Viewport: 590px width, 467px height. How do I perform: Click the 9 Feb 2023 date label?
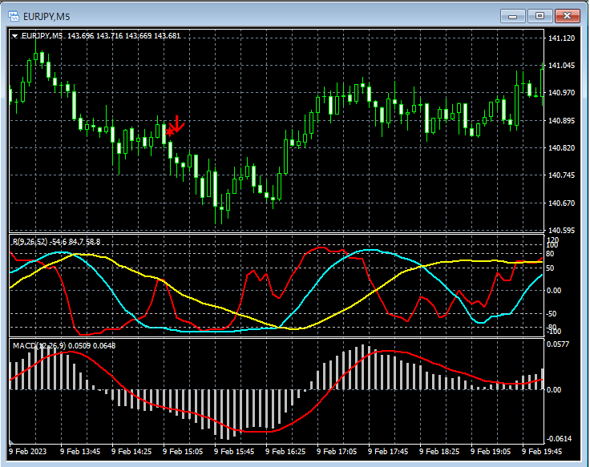coord(29,452)
